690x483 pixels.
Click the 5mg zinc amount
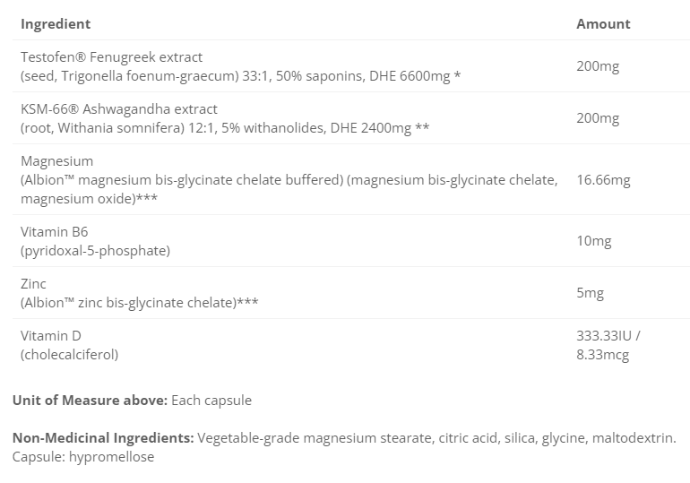pyautogui.click(x=591, y=293)
